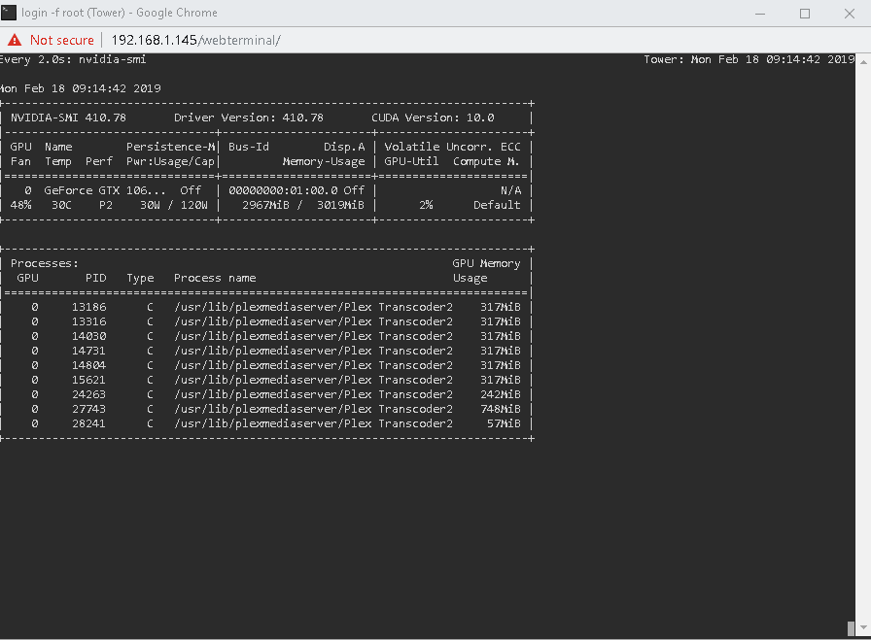Click the "Type" column header
Viewport: 871px width, 640px height.
140,278
